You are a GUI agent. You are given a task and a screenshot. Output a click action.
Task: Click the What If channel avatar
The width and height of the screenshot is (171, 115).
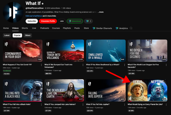13,12
